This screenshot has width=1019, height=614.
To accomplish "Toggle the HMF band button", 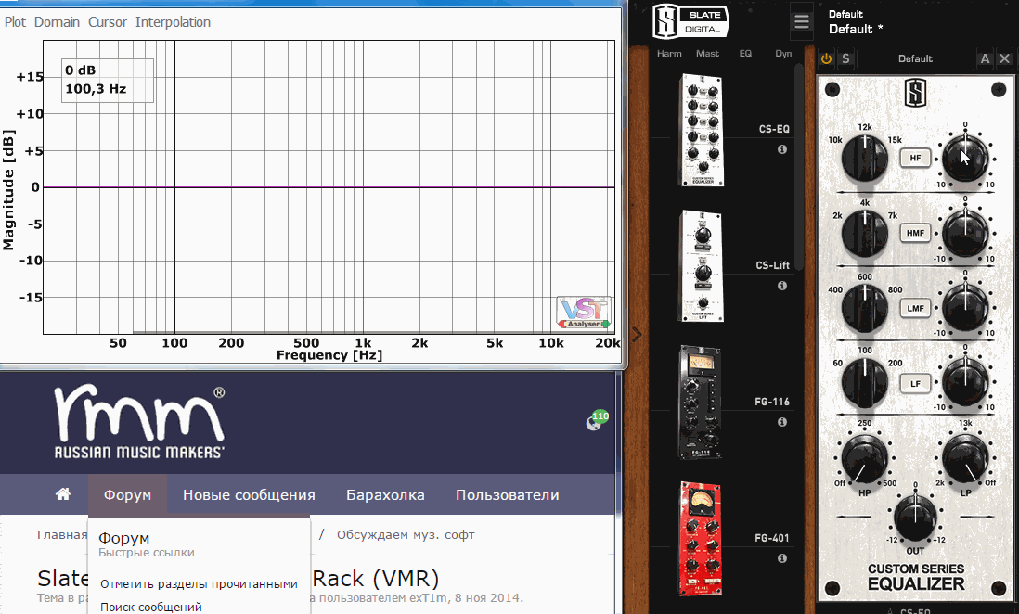I will [x=915, y=233].
